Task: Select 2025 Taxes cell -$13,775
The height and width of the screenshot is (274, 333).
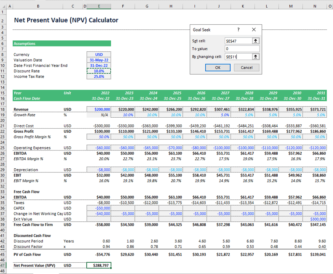Action: click(x=171, y=203)
